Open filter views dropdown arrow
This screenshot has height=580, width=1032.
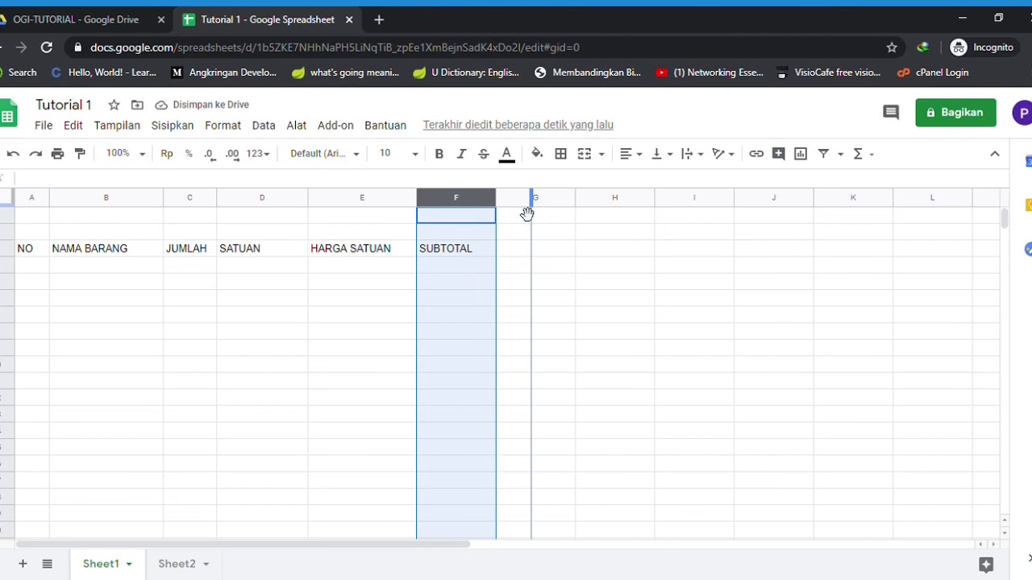tap(840, 154)
